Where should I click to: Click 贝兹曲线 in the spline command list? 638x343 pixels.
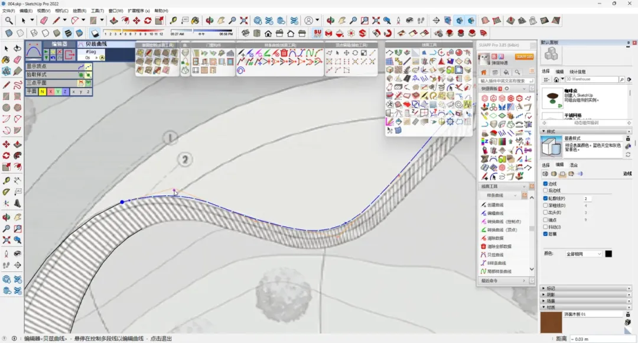coord(496,254)
